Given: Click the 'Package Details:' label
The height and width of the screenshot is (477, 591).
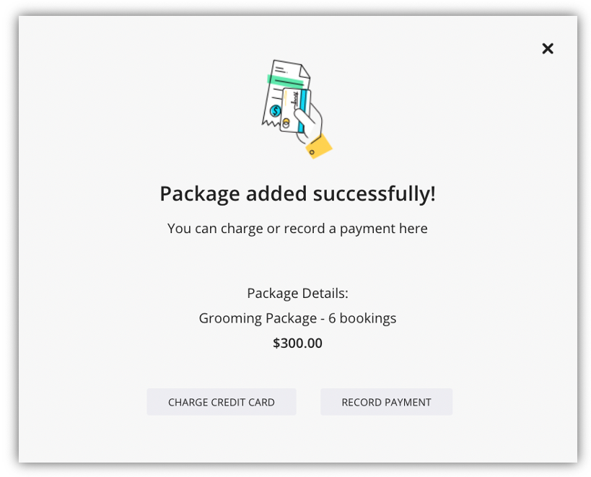Looking at the screenshot, I should [297, 293].
